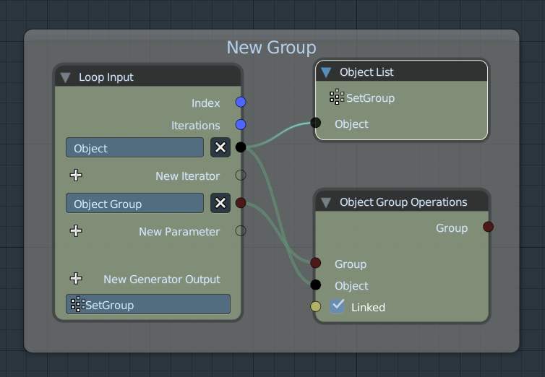The height and width of the screenshot is (377, 545).
Task: Click the plus icon for New Iterator
Action: pyautogui.click(x=76, y=175)
